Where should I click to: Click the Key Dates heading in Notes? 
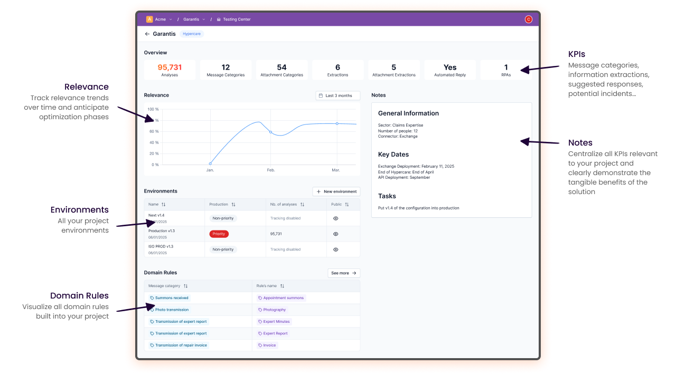click(x=393, y=155)
